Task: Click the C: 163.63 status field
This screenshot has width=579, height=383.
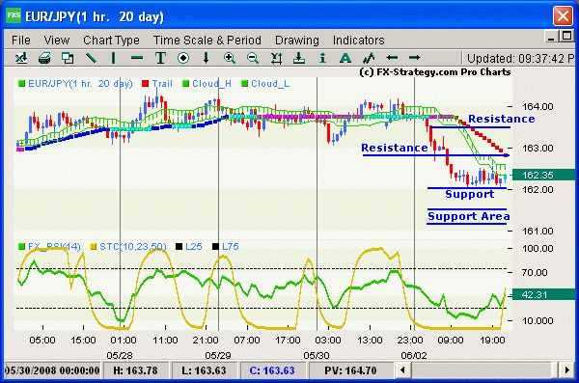Action: (x=272, y=370)
